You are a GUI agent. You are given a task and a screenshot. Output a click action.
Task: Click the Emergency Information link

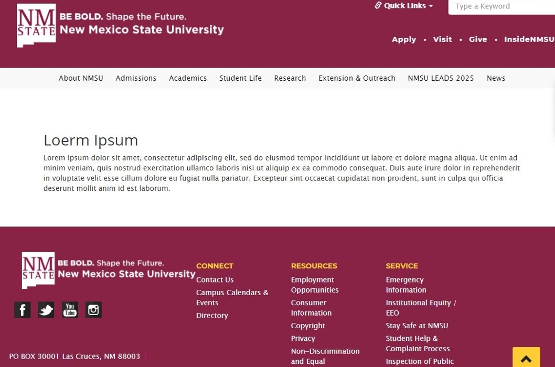(405, 285)
